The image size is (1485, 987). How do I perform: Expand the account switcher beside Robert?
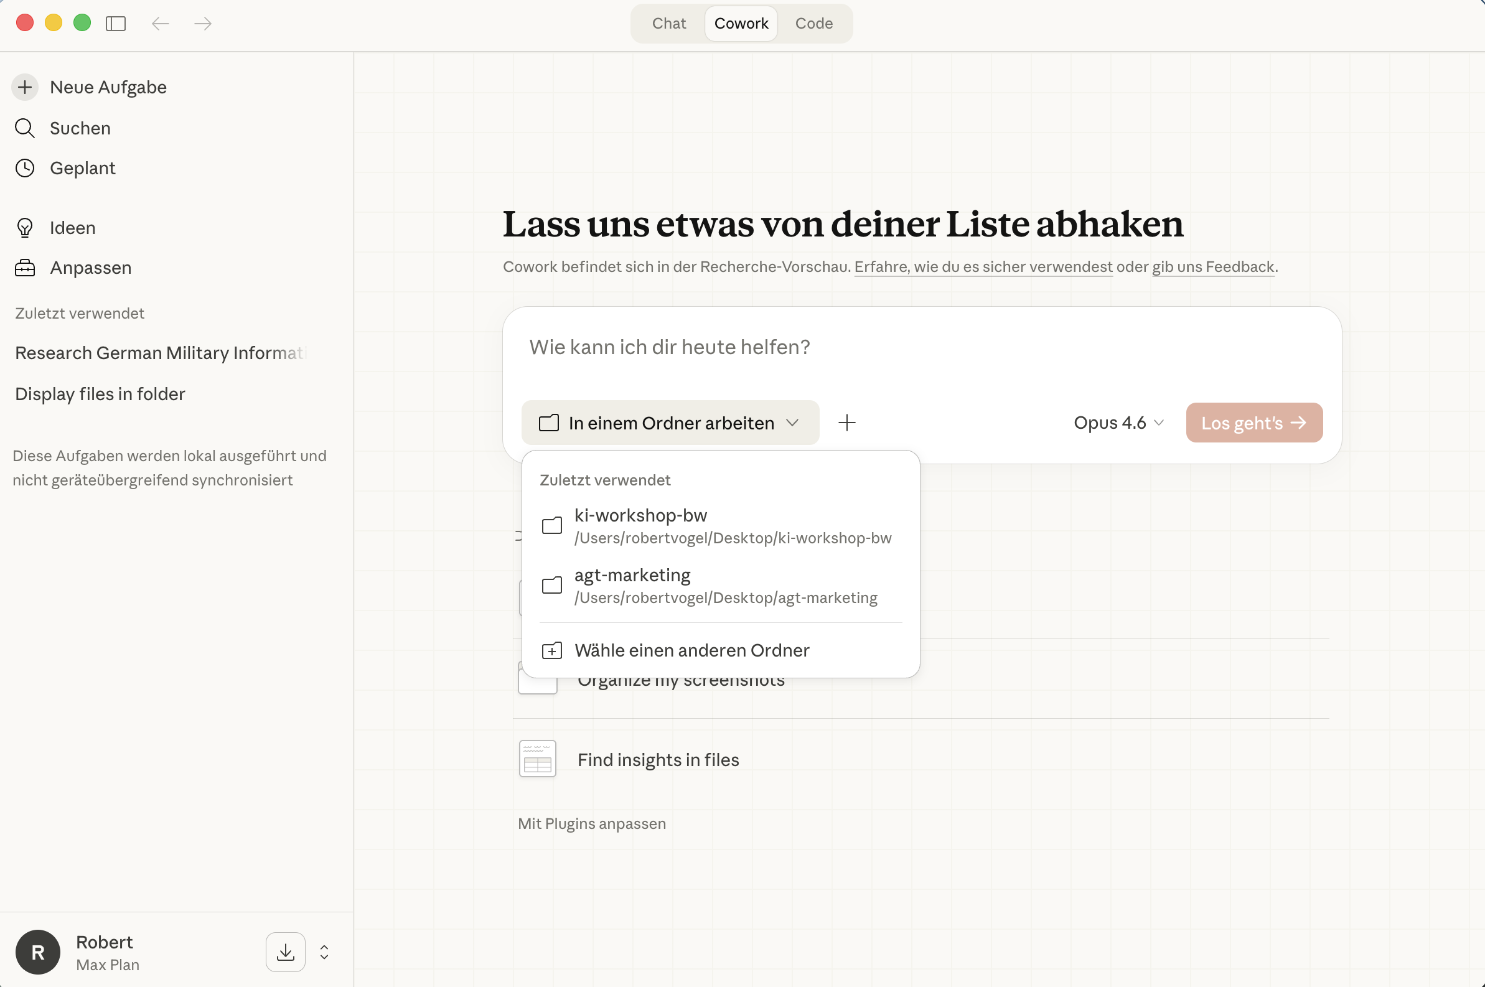pyautogui.click(x=324, y=952)
